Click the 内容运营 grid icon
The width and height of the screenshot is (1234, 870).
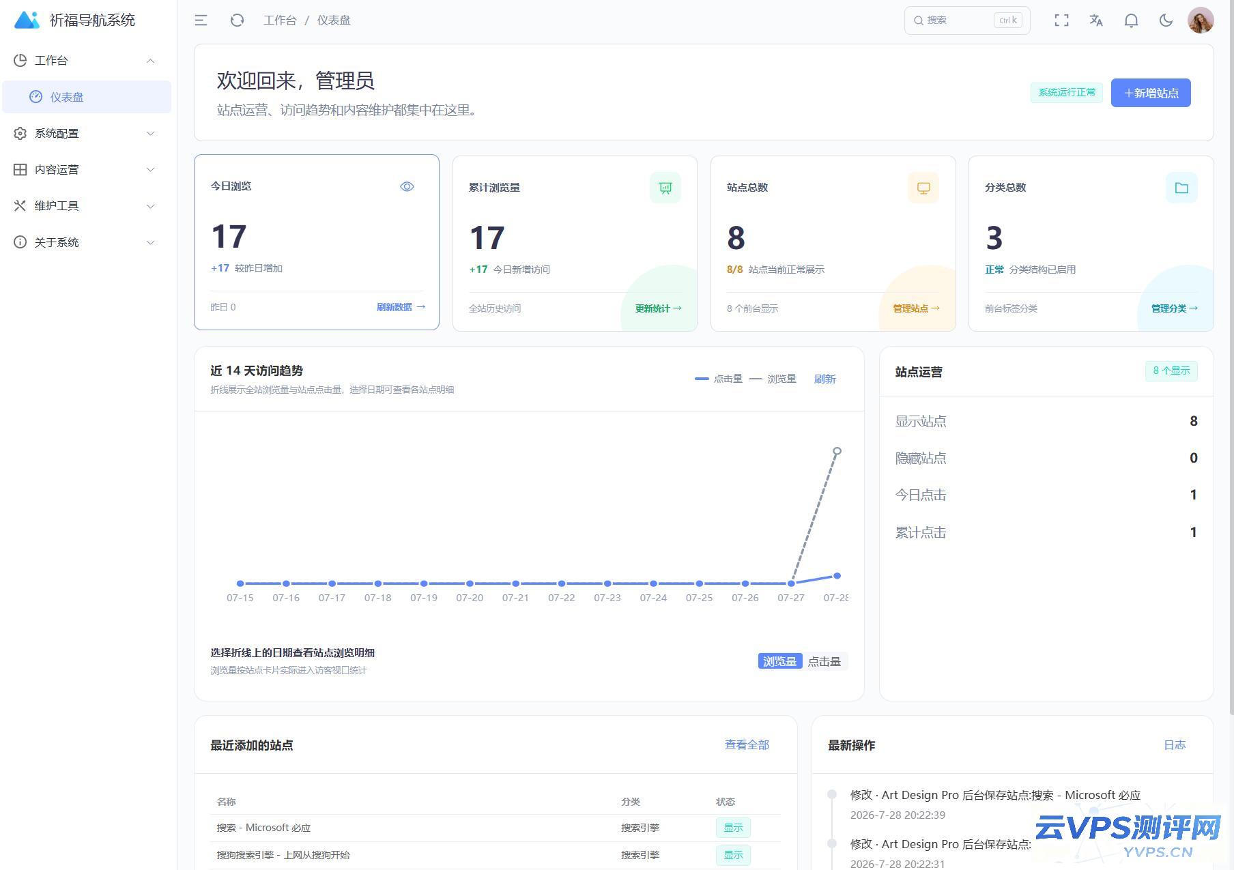(20, 169)
